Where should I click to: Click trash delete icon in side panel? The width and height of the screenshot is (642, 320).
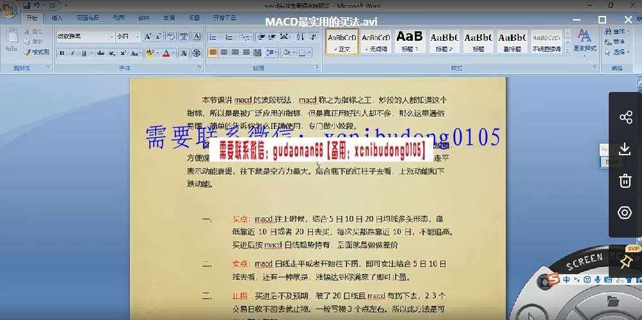(625, 181)
